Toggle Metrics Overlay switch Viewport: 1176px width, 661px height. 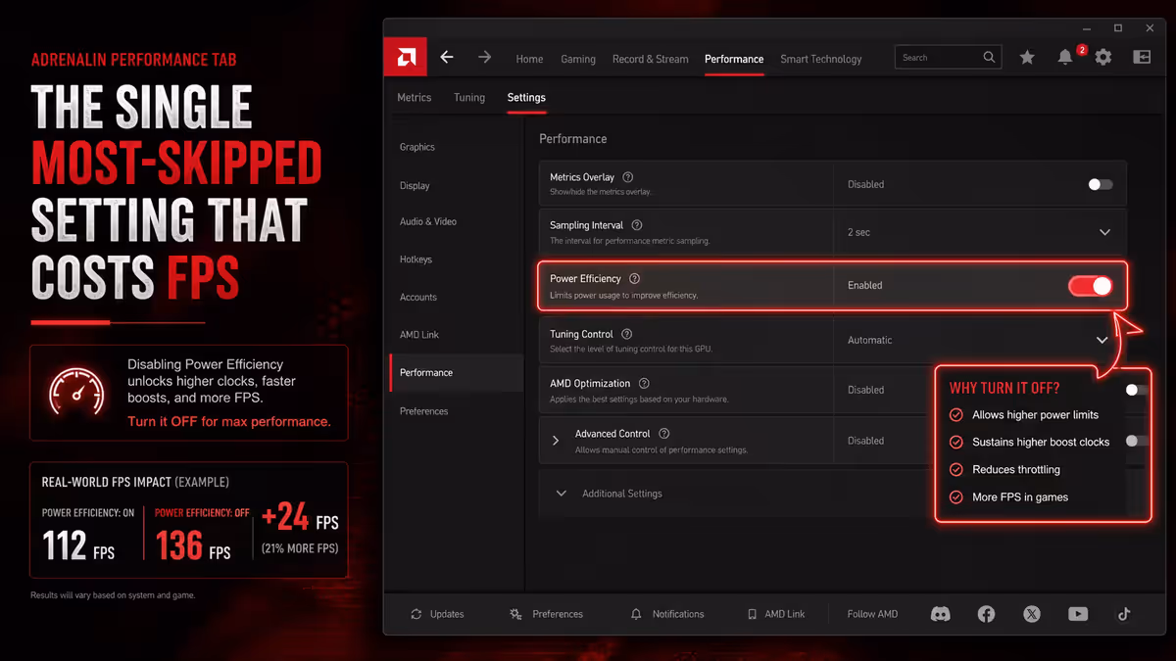pos(1101,184)
